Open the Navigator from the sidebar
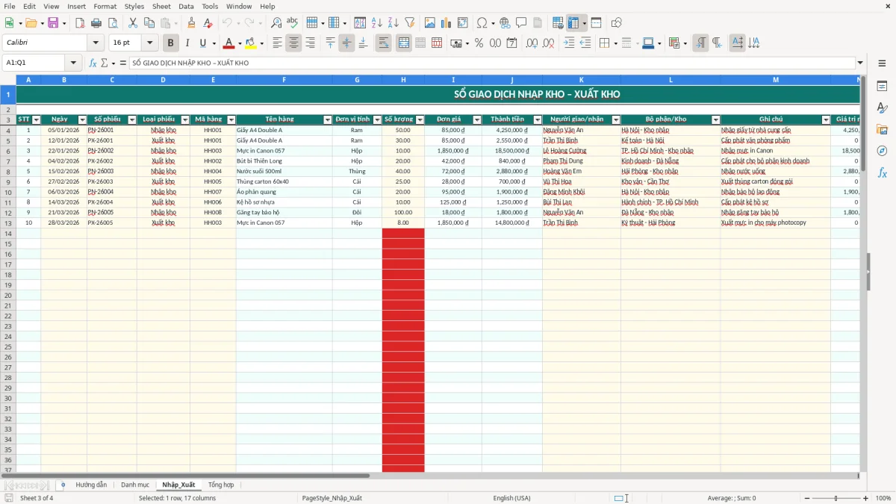 coord(882,151)
